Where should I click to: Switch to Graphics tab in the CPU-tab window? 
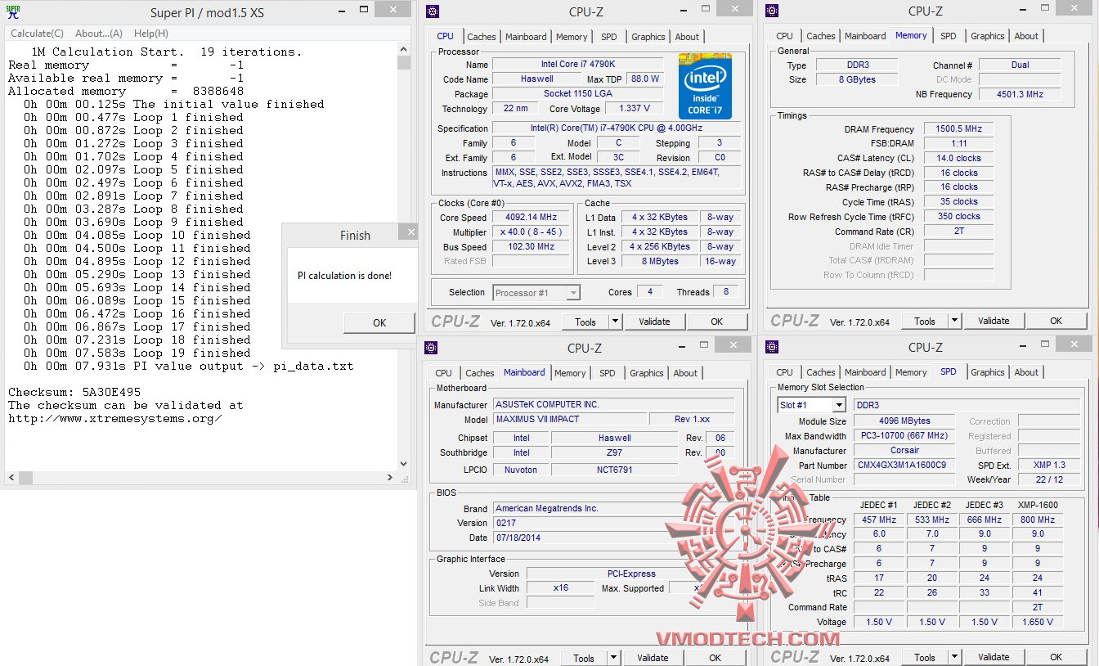pyautogui.click(x=648, y=37)
